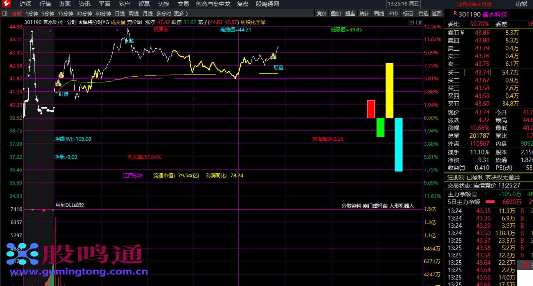Switch to 1分钟 chart period
This screenshot has height=286, width=533.
click(x=32, y=13)
